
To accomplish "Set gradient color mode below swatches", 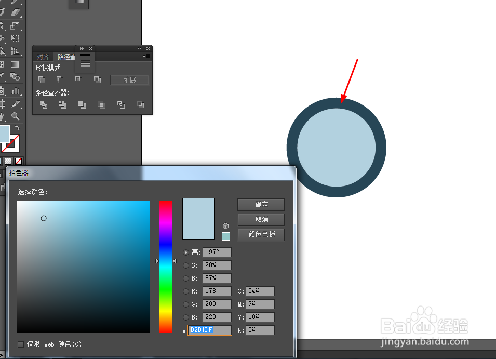I will 8,161.
